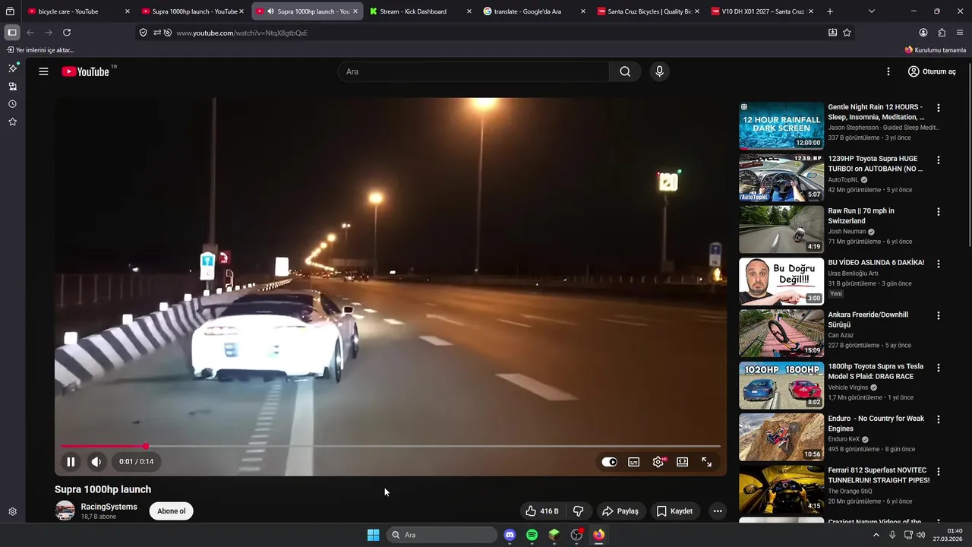Image resolution: width=972 pixels, height=547 pixels.
Task: Mute the playing tab via its speaker icon
Action: click(x=270, y=11)
